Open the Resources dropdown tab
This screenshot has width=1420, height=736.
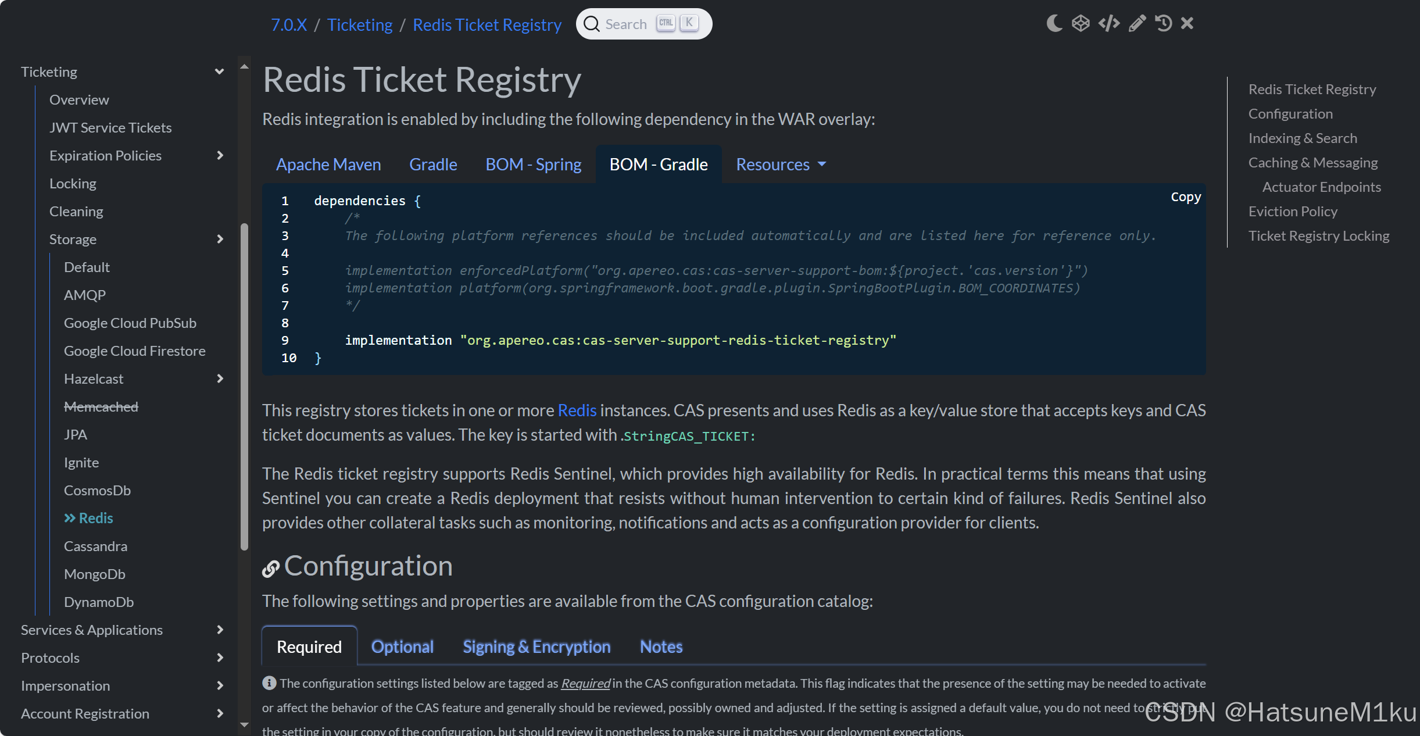coord(781,165)
